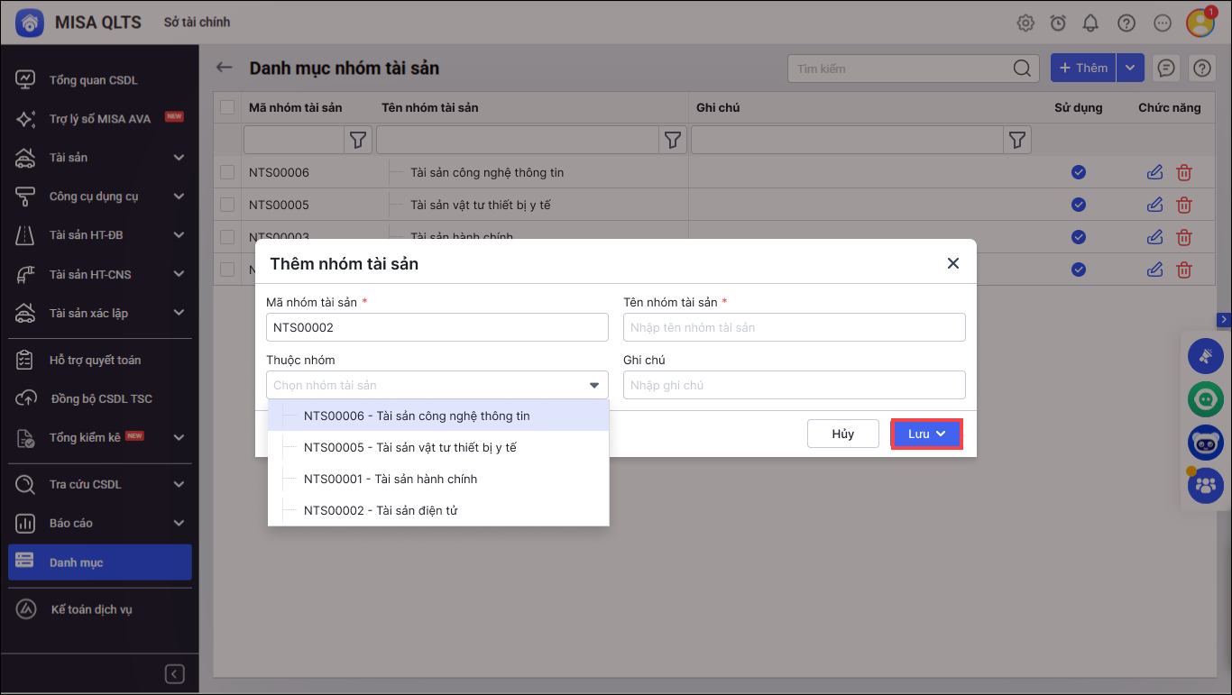Viewport: 1232px width, 695px height.
Task: Expand the Tài sản sidebar menu
Action: (x=179, y=158)
